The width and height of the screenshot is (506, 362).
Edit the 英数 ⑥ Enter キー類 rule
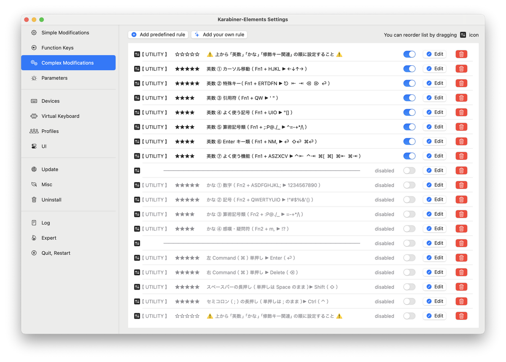[435, 141]
